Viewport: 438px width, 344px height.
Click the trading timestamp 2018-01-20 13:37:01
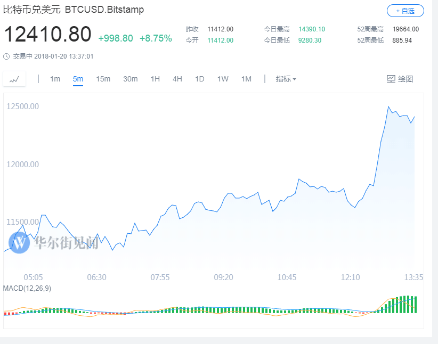click(x=64, y=56)
